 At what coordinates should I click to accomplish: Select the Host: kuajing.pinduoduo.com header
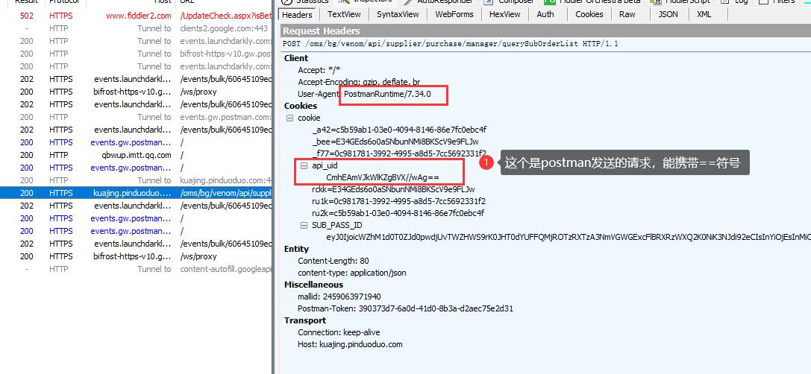350,344
